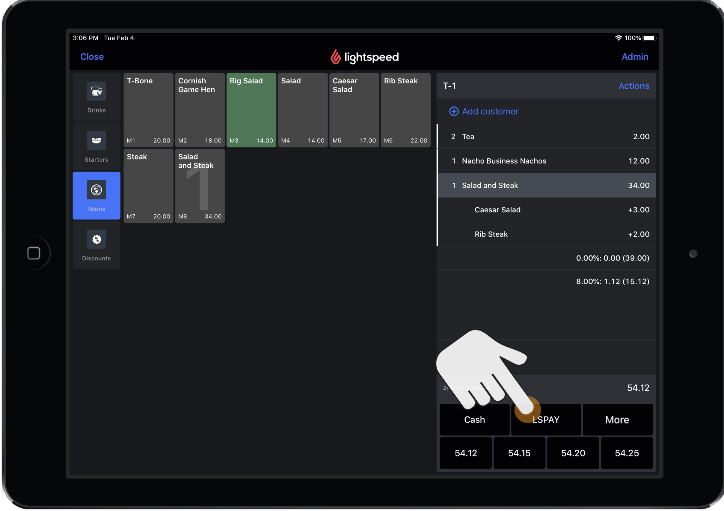Image resolution: width=724 pixels, height=511 pixels.
Task: Choose quick cash amount 54.25
Action: (627, 453)
